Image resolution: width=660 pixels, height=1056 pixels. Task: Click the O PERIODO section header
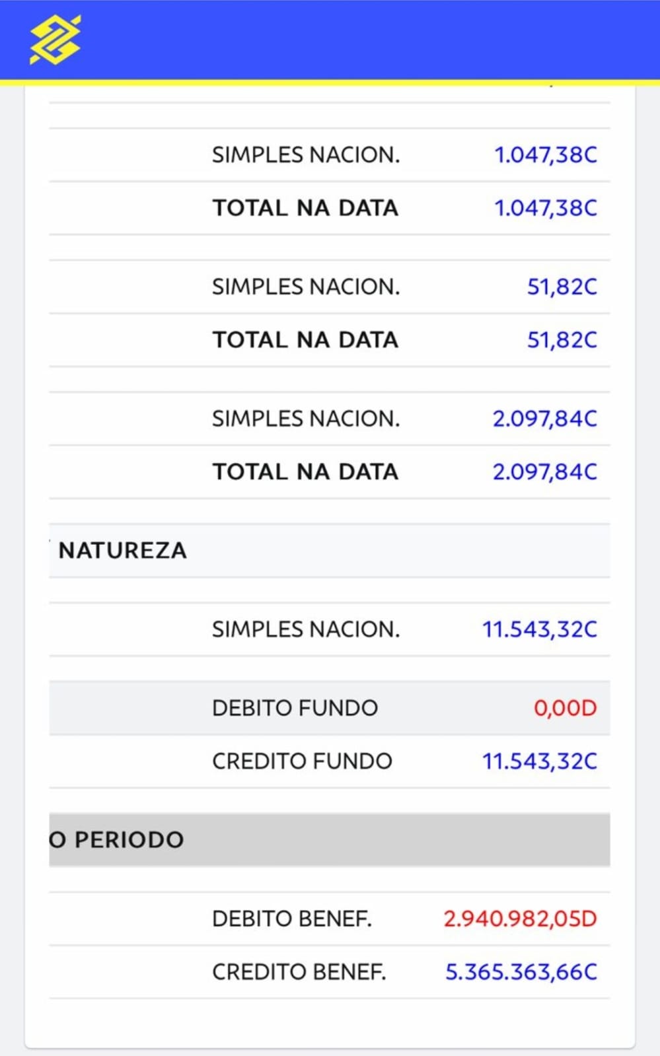[118, 840]
